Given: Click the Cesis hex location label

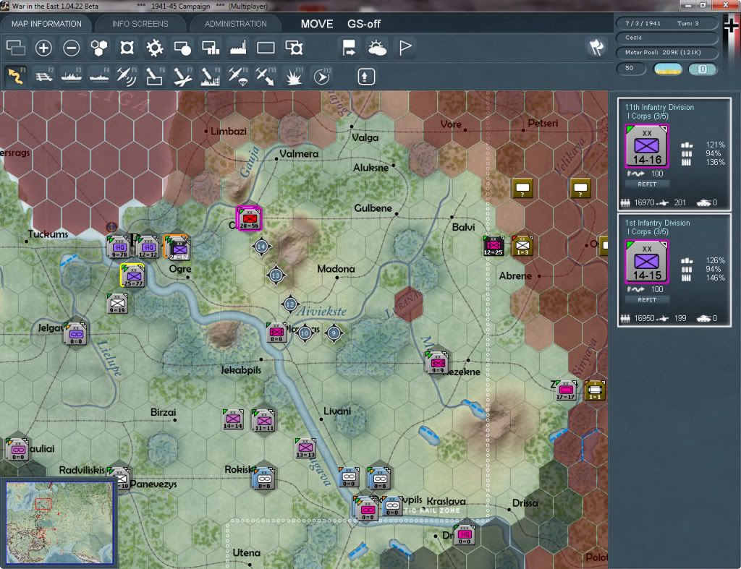Looking at the screenshot, I should pos(666,38).
